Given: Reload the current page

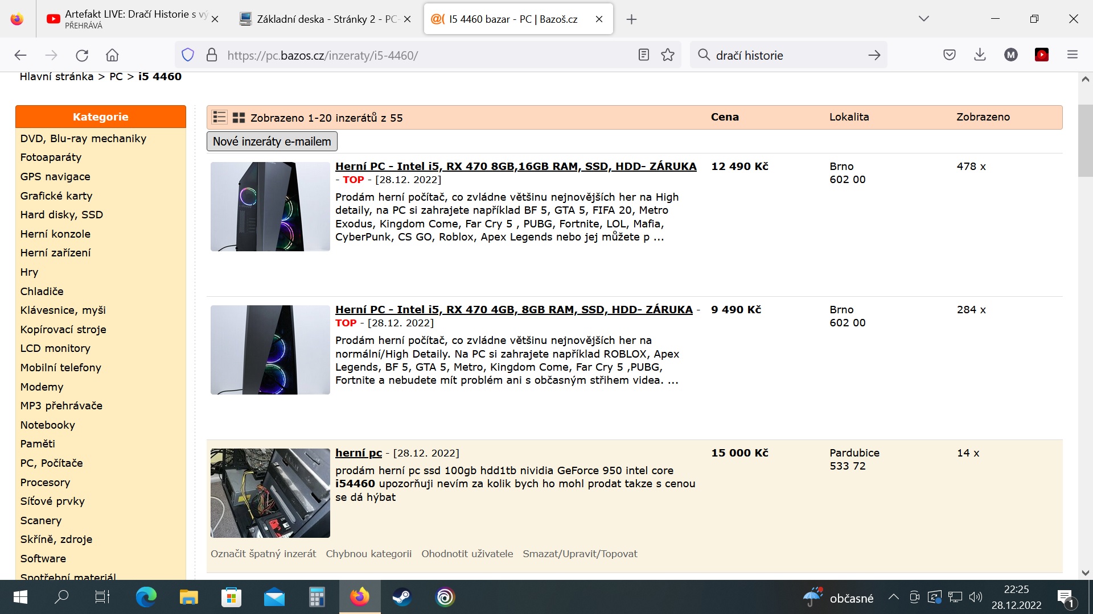Looking at the screenshot, I should pos(82,55).
